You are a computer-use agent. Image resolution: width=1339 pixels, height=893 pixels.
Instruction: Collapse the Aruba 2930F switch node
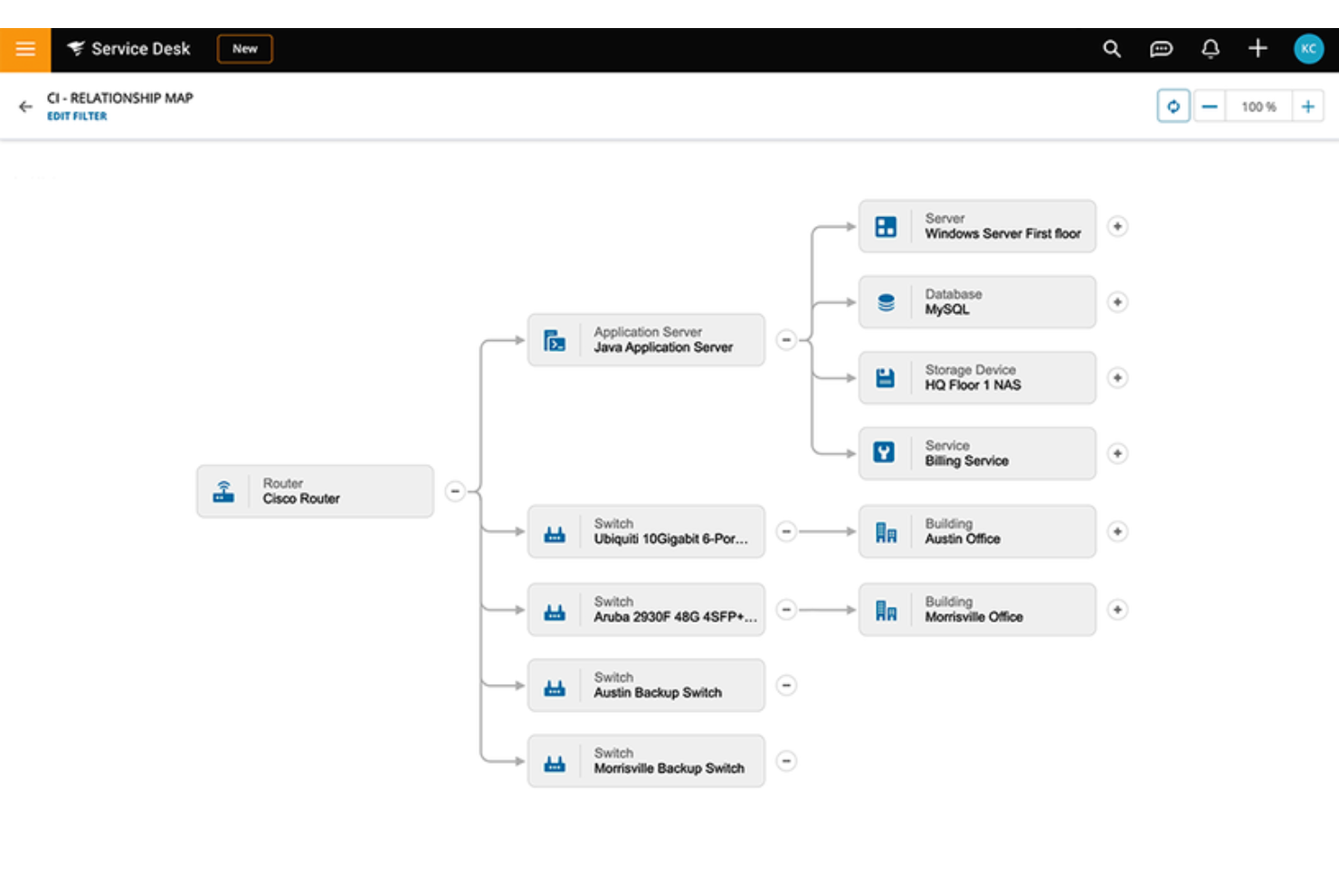786,609
